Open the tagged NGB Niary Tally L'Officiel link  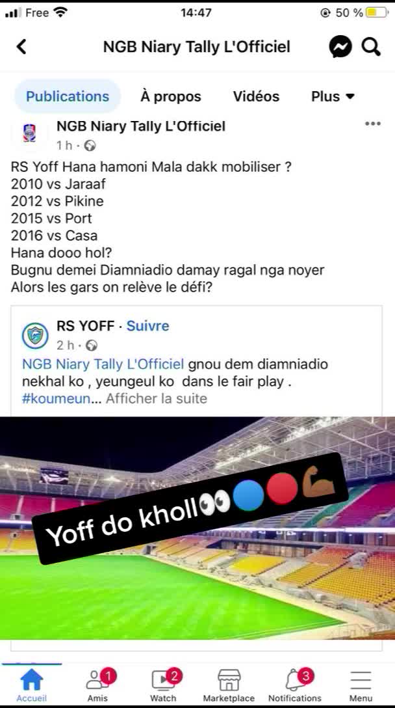pyautogui.click(x=103, y=364)
